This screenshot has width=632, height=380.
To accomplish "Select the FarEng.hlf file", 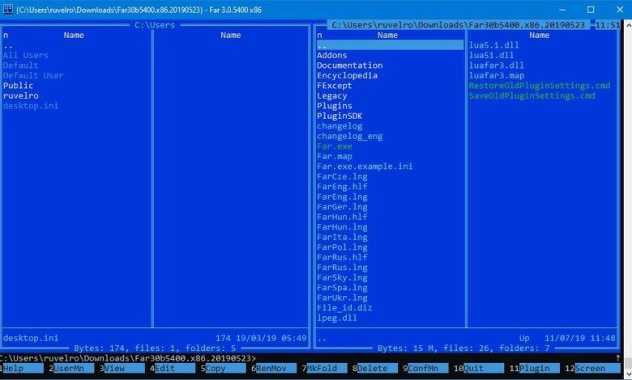I will point(342,187).
